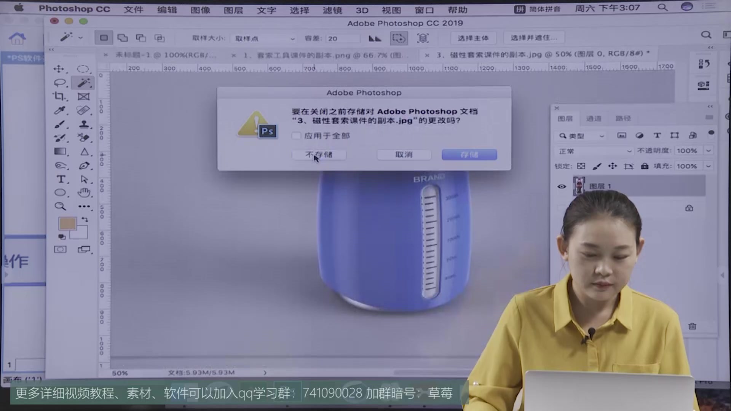Viewport: 731px width, 411px height.
Task: Check the 应用于全部 checkbox in the dialog
Action: [296, 135]
